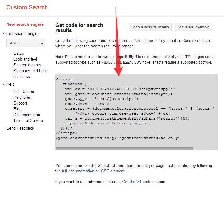Click the New search engine link

[25, 24]
